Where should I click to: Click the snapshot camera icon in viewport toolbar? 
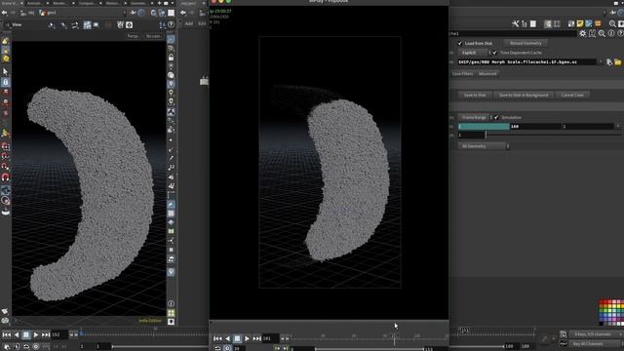pos(129,24)
